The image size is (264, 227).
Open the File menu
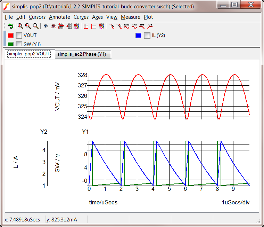click(x=9, y=17)
